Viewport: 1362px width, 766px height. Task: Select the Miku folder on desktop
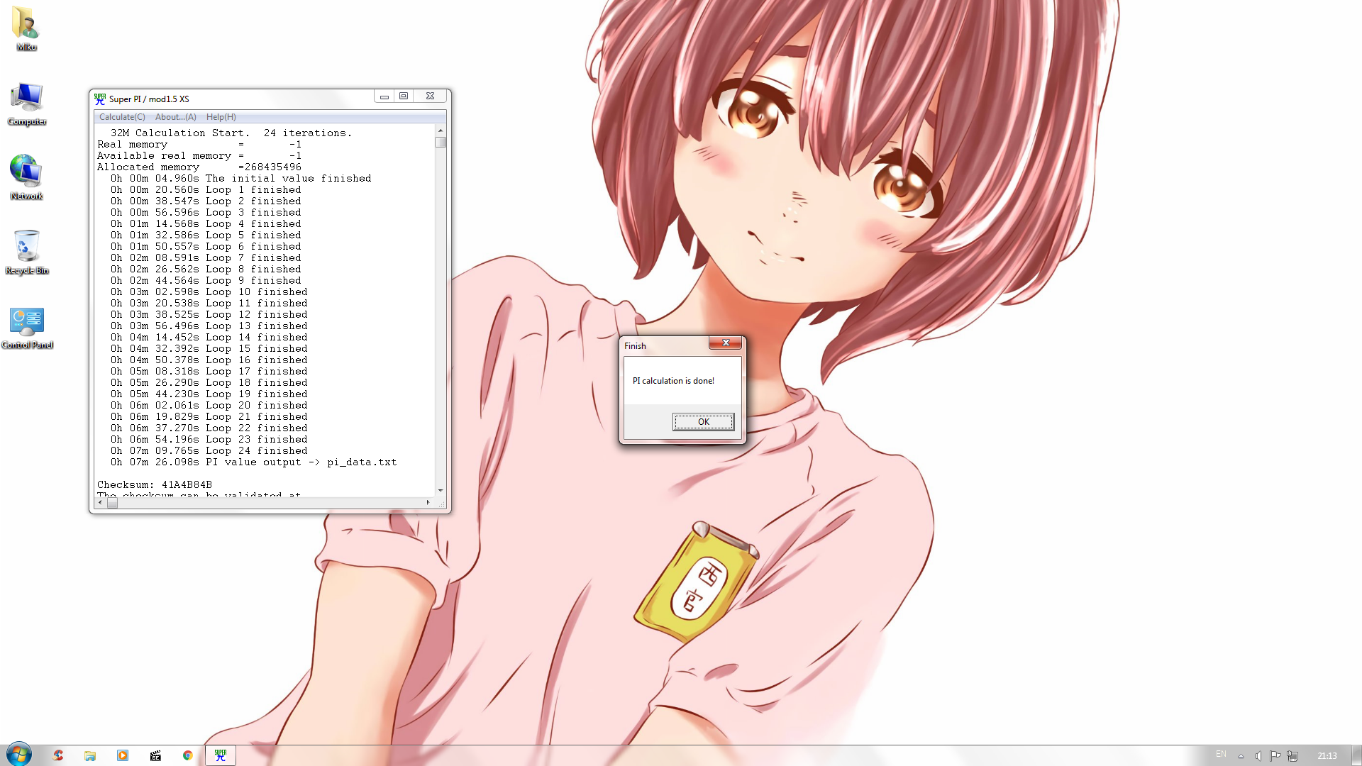[x=26, y=28]
